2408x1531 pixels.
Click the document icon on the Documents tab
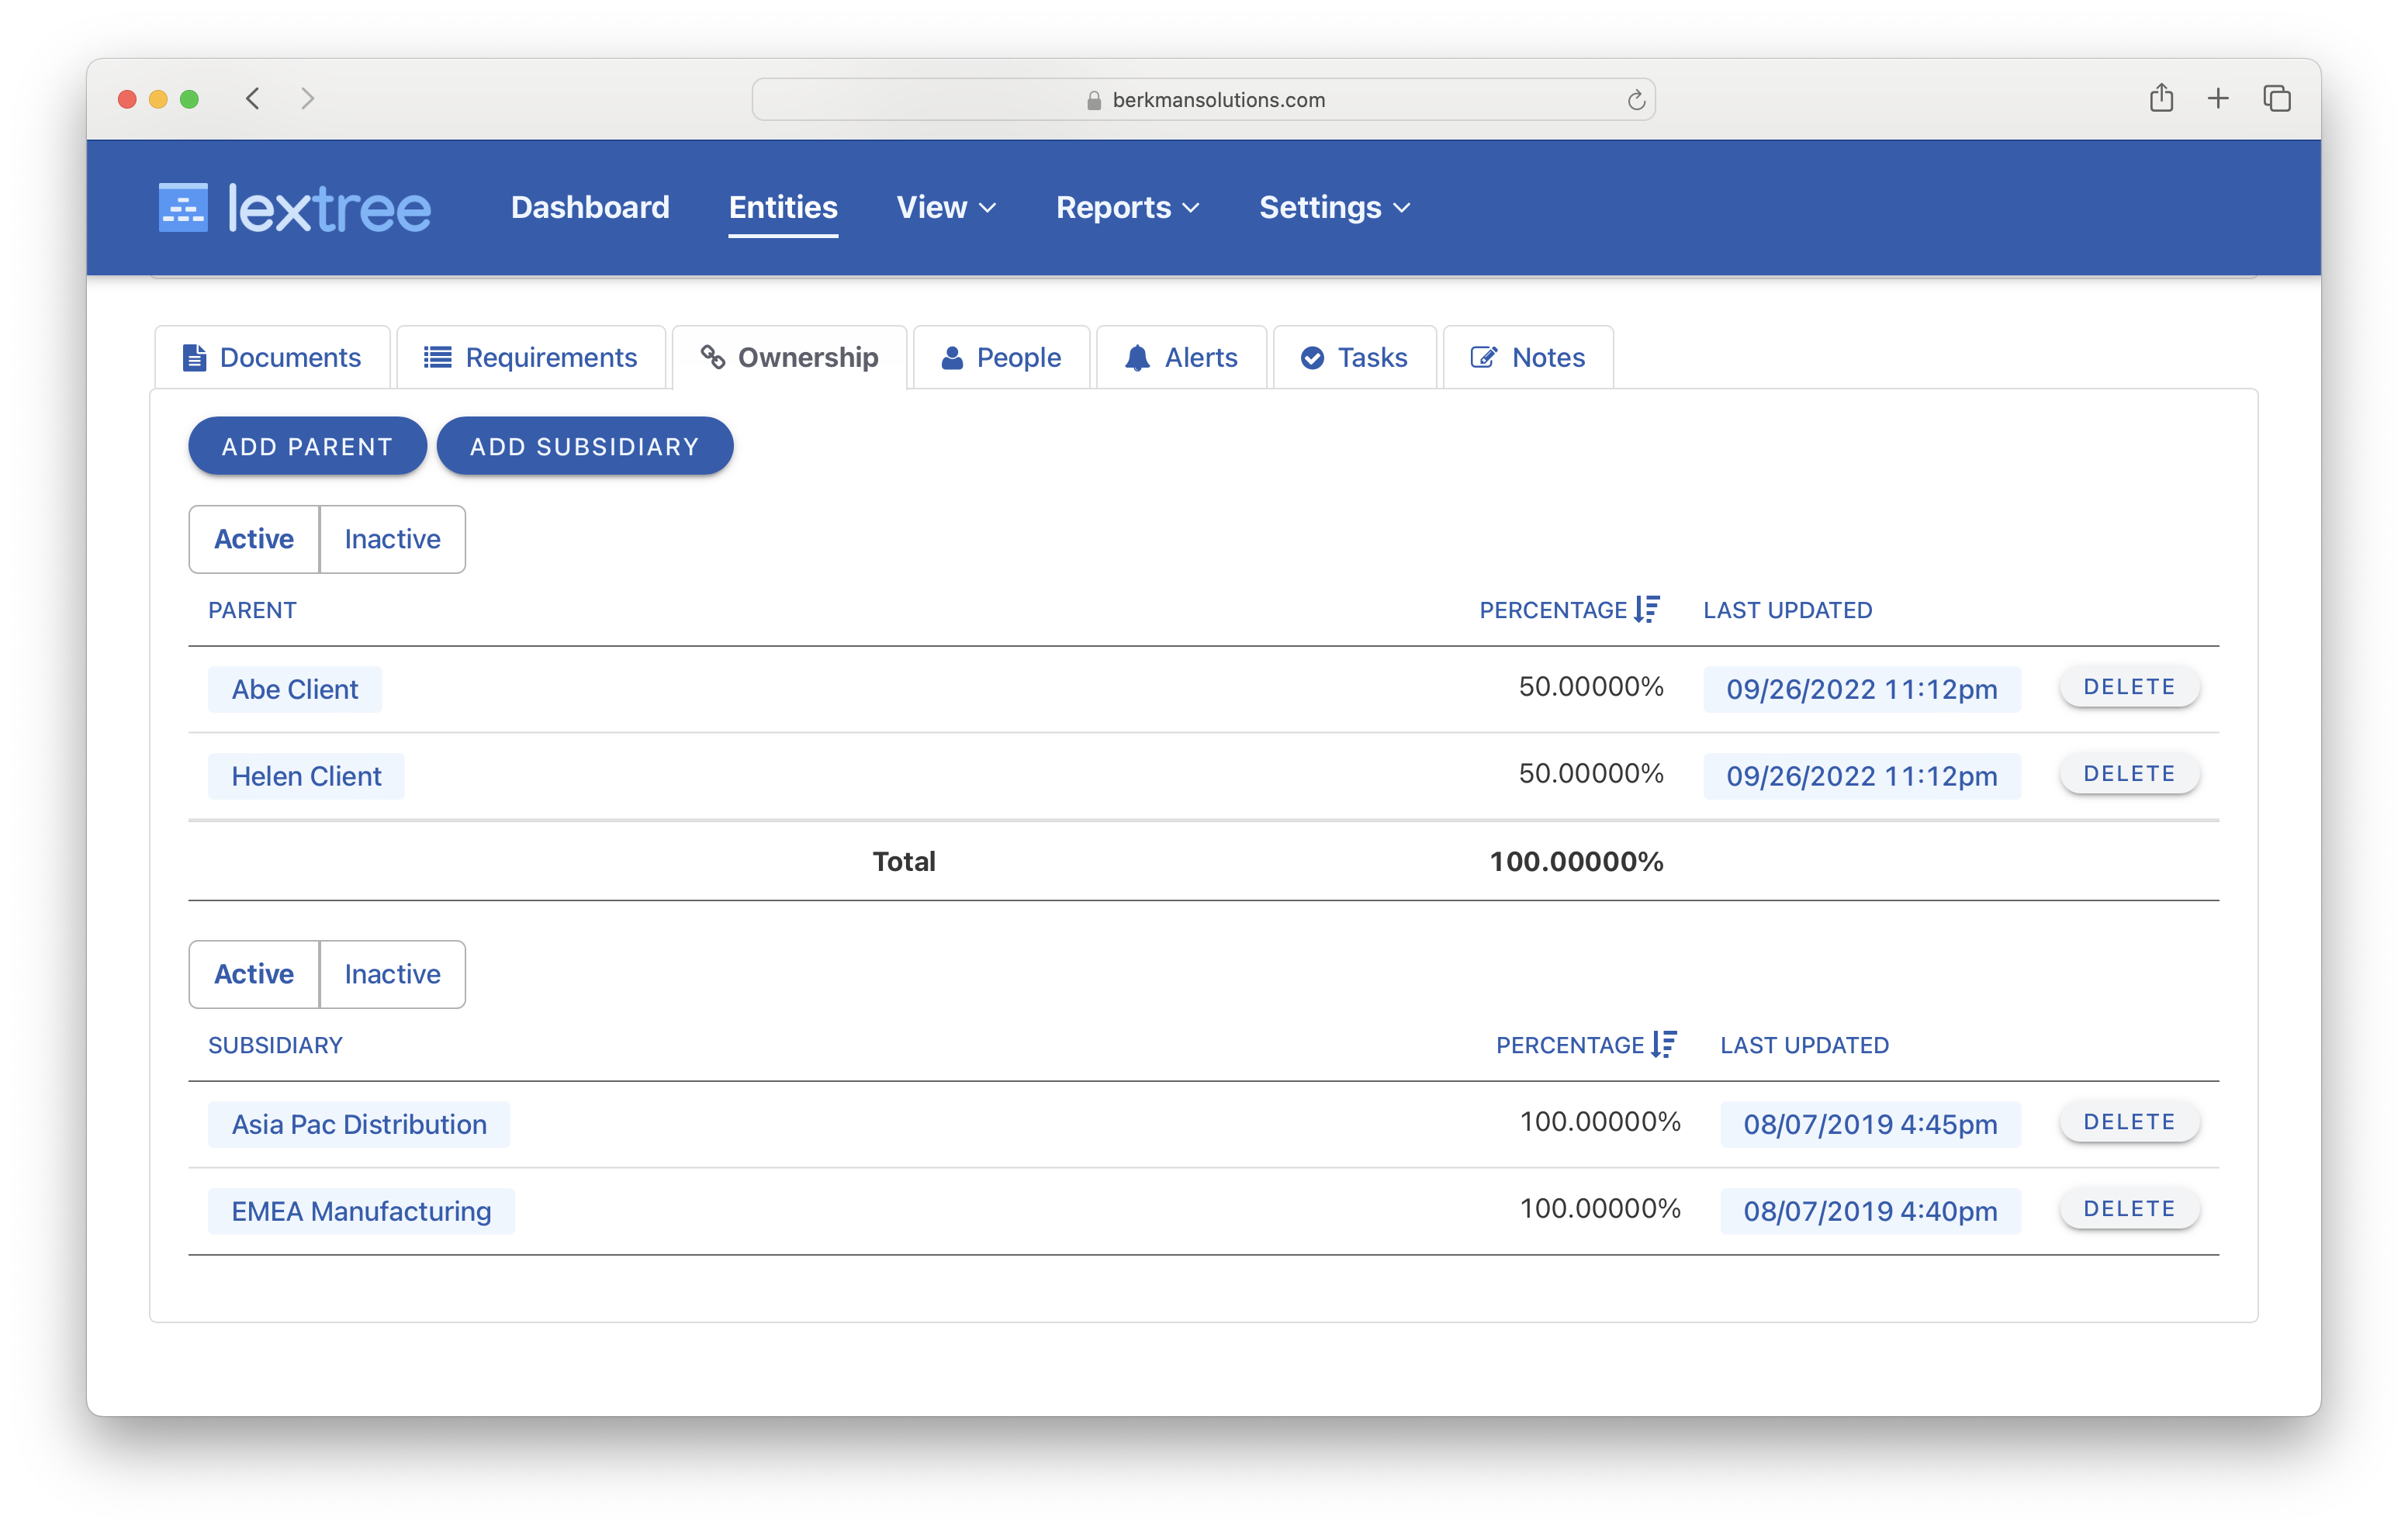(x=193, y=357)
